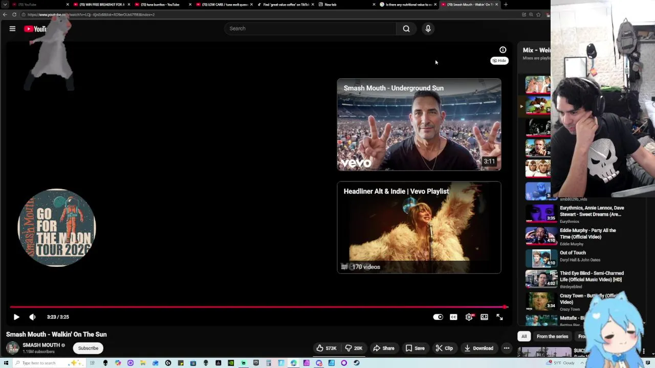Download the video

478,348
